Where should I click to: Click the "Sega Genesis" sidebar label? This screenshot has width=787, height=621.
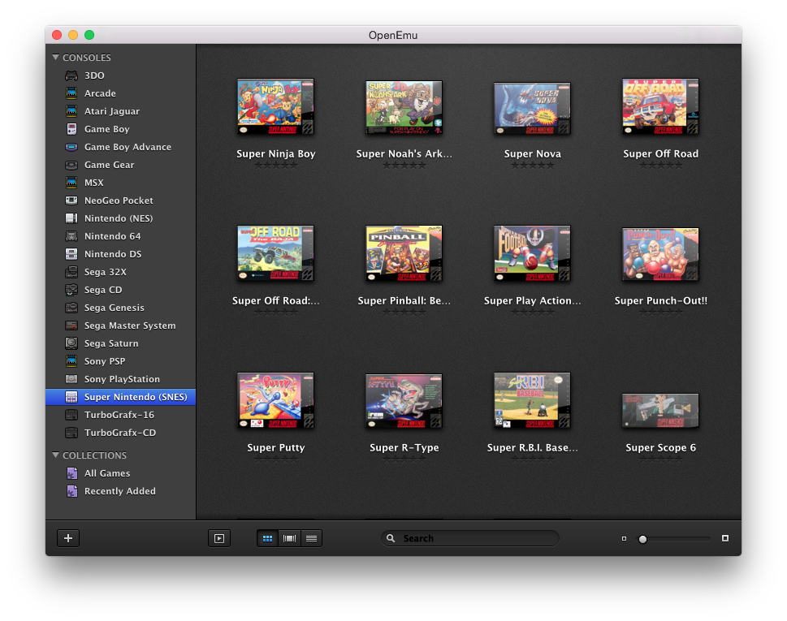tap(115, 308)
